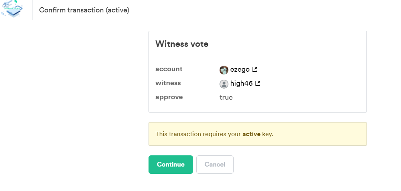
Task: Click high46's default avatar icon
Action: [224, 84]
